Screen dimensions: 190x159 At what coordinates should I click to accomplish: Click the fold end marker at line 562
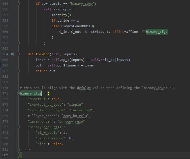point(18,43)
